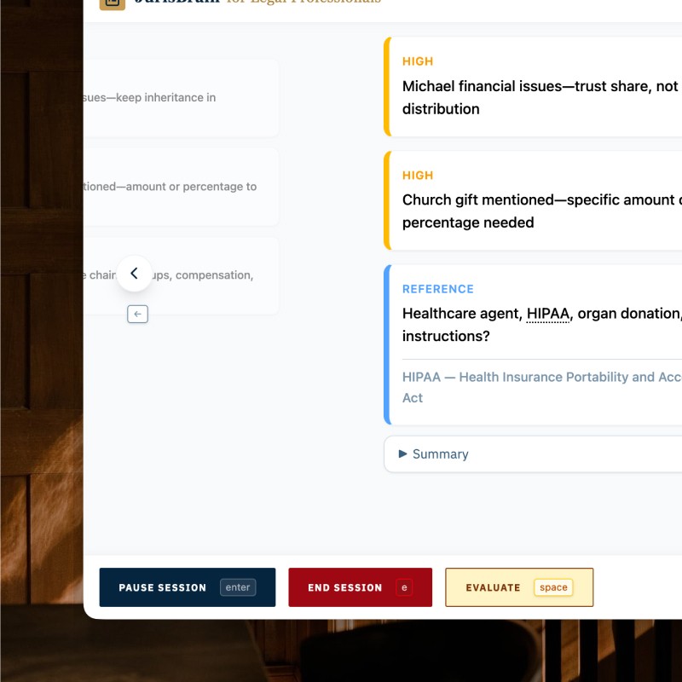Viewport: 682px width, 682px height.
Task: Click the 'enter' shortcut badge
Action: pos(238,587)
